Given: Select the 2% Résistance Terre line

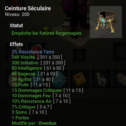Looking at the screenshot, I should coord(33,52).
